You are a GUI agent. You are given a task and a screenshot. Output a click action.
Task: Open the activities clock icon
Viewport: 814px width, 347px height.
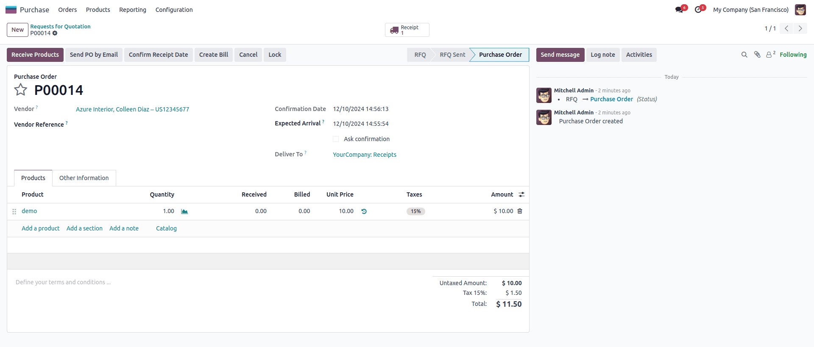point(698,10)
